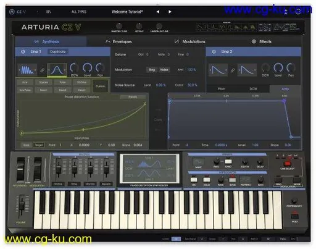
Task: Switch to the Synthesis tab
Action: tap(51, 41)
